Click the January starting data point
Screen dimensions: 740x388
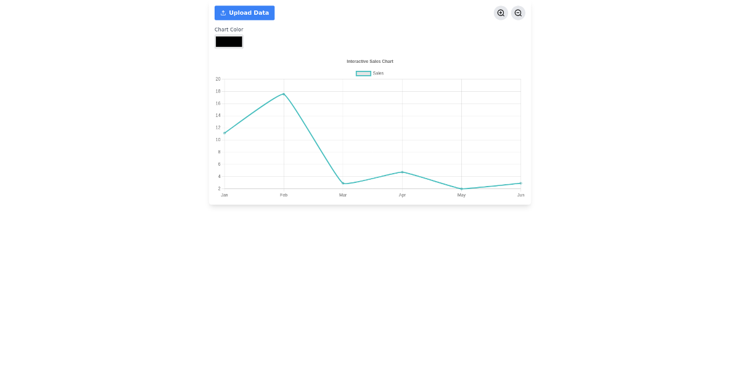coord(224,132)
